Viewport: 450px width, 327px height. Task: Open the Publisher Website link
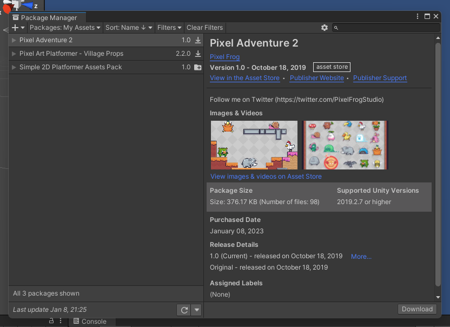(x=317, y=78)
